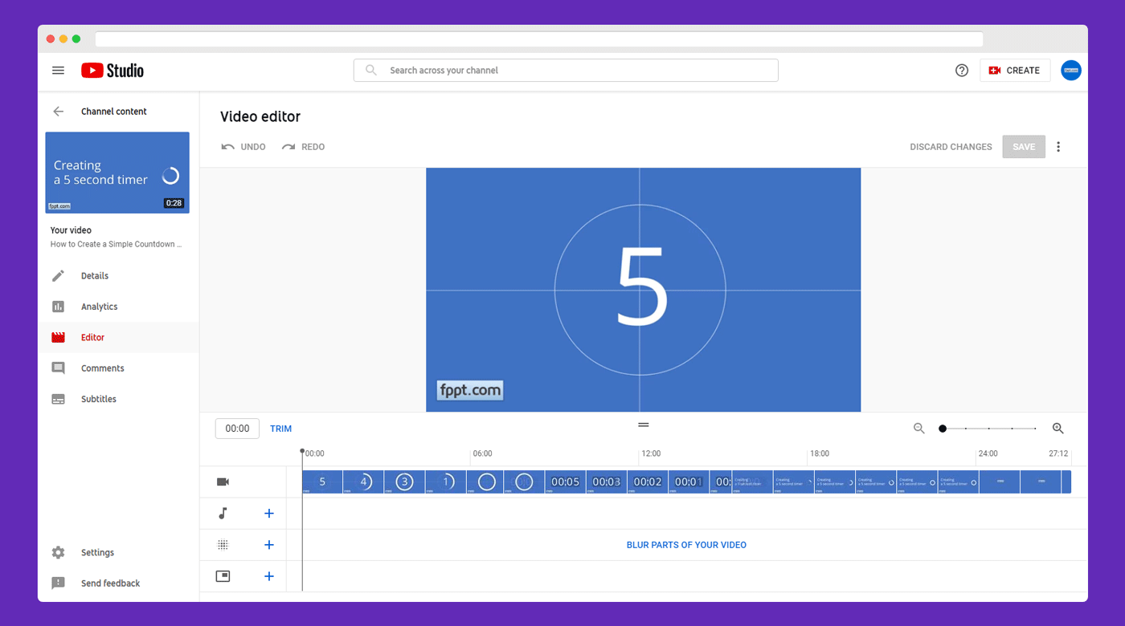This screenshot has width=1125, height=626.
Task: Click the timeline zoom slider handle
Action: pyautogui.click(x=943, y=429)
